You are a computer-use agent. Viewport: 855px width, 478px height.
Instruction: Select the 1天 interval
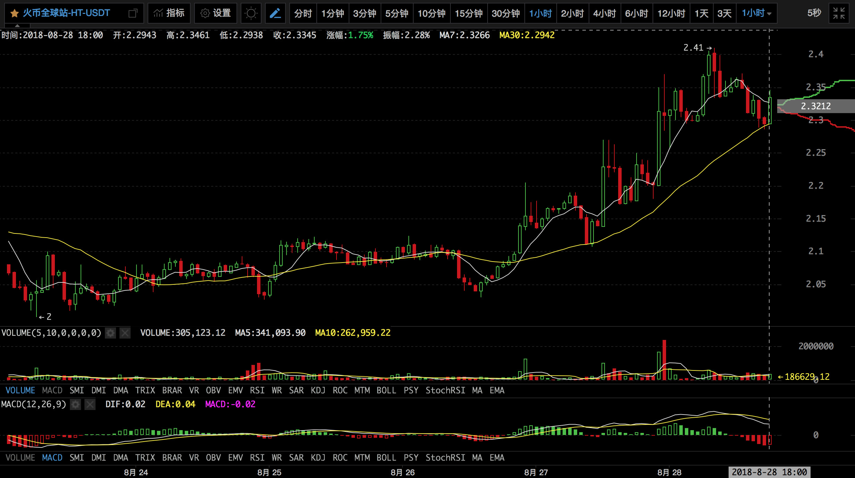pyautogui.click(x=702, y=13)
